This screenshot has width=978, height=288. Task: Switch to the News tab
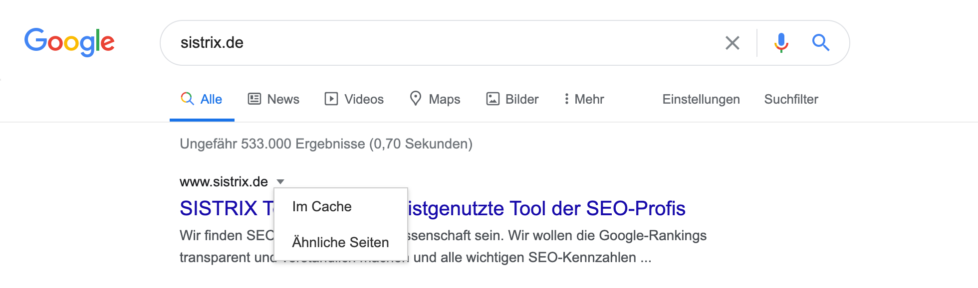pos(283,99)
